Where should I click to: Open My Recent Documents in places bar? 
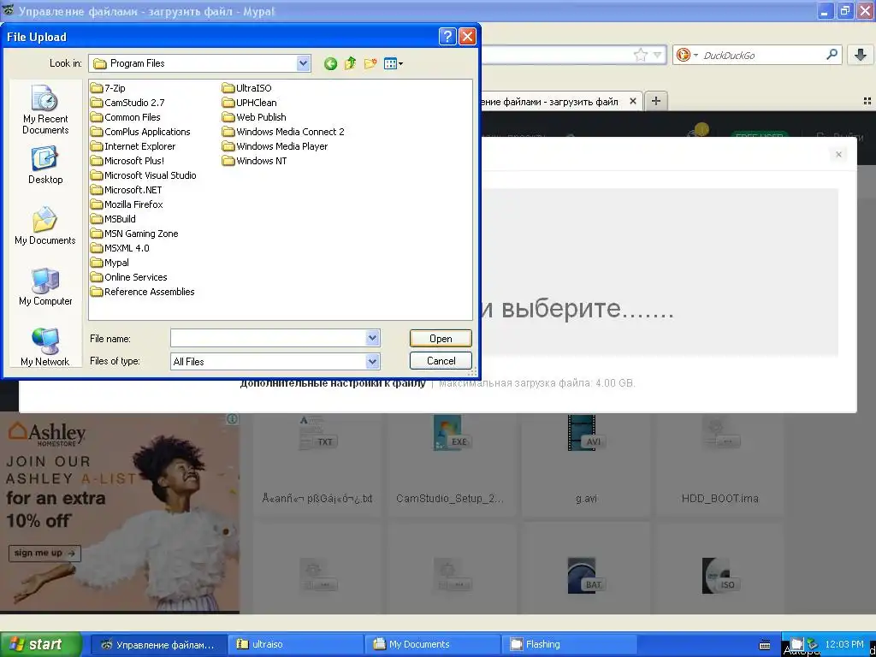tap(45, 110)
